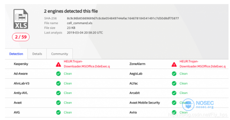Click the XLS file type icon

pos(21,19)
